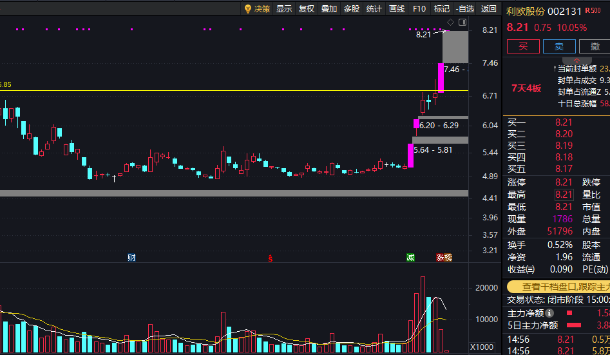Click the lightbulb 决策 decision icon

(247, 8)
